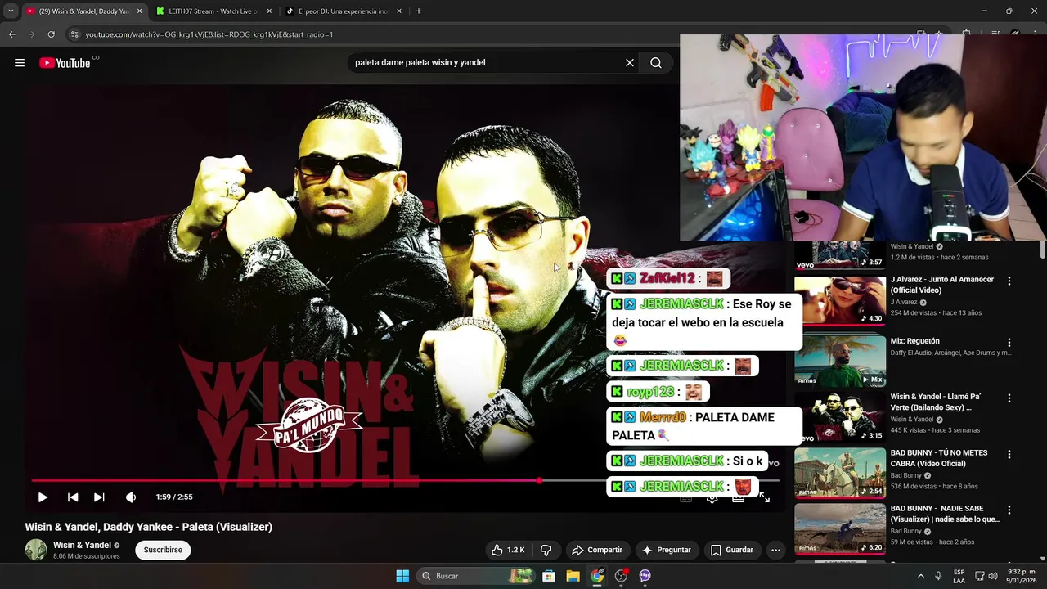Open Llamé Pa' Verte video title
The width and height of the screenshot is (1047, 589).
(x=936, y=402)
